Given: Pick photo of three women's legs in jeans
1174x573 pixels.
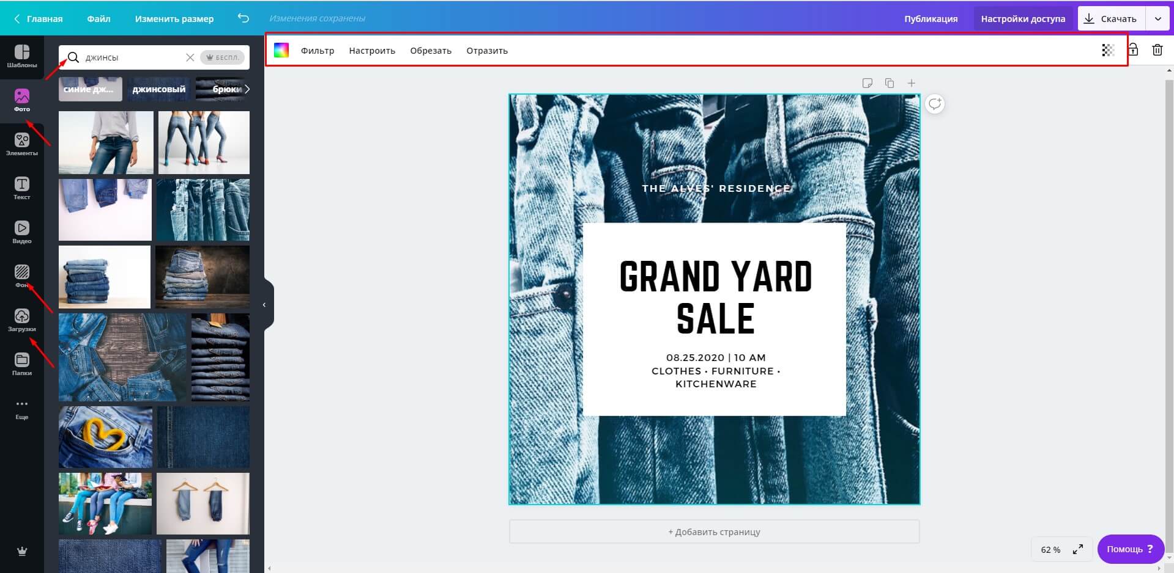Looking at the screenshot, I should pyautogui.click(x=204, y=142).
